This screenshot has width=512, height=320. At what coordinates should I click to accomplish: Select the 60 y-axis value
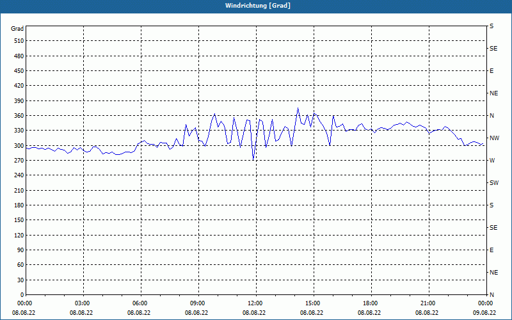pos(20,265)
